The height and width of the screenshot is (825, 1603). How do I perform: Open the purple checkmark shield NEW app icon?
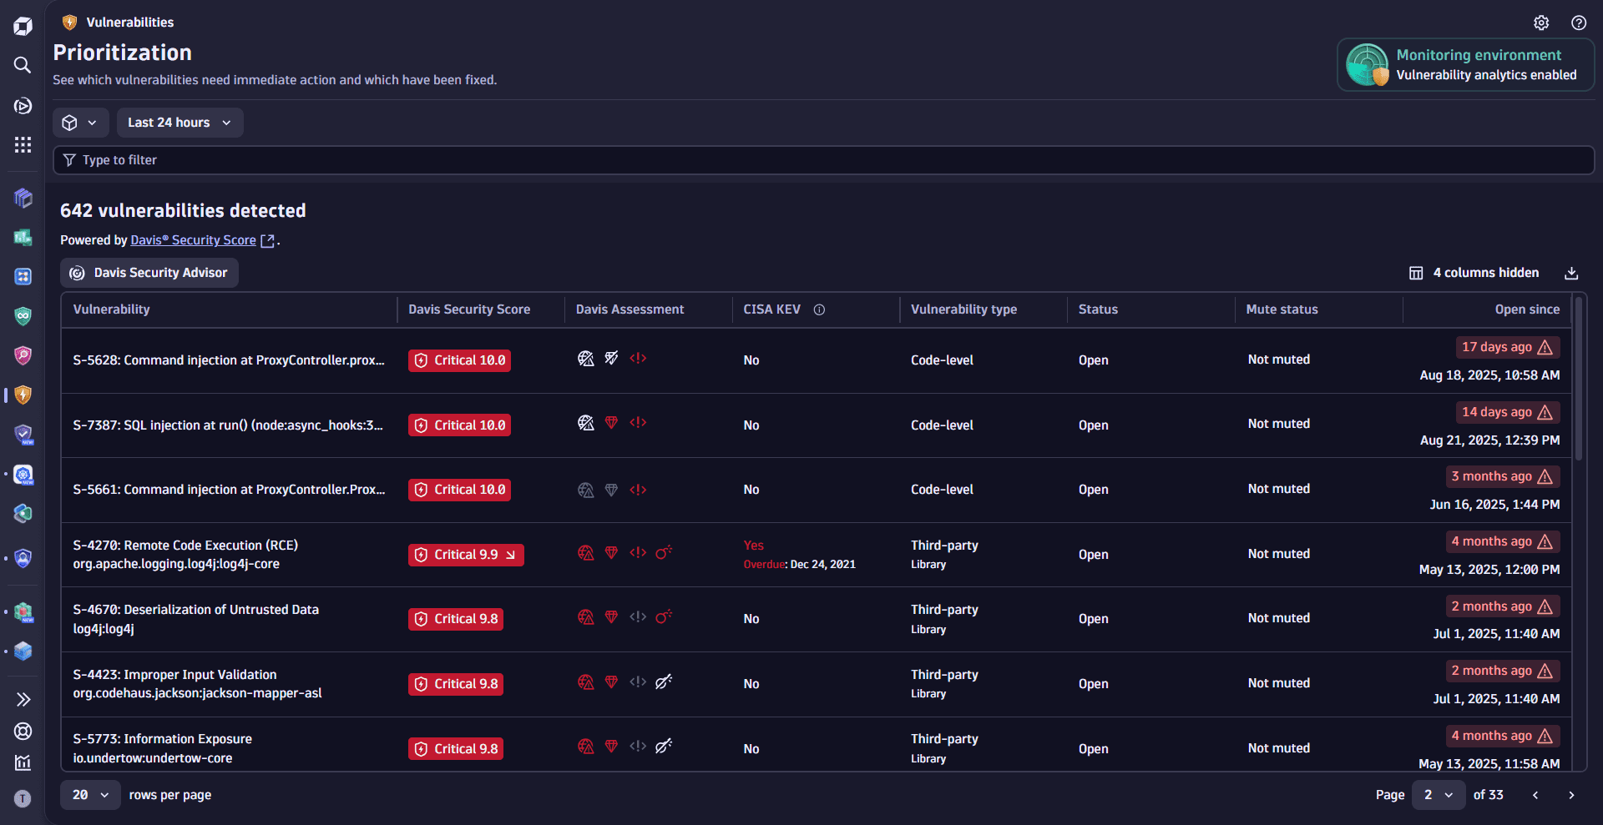tap(23, 435)
